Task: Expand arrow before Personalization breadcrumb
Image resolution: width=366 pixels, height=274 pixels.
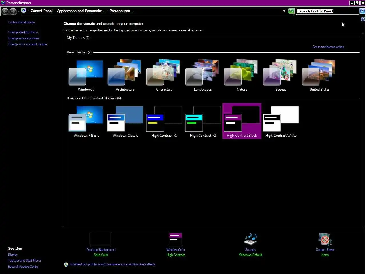Action: tap(108, 11)
